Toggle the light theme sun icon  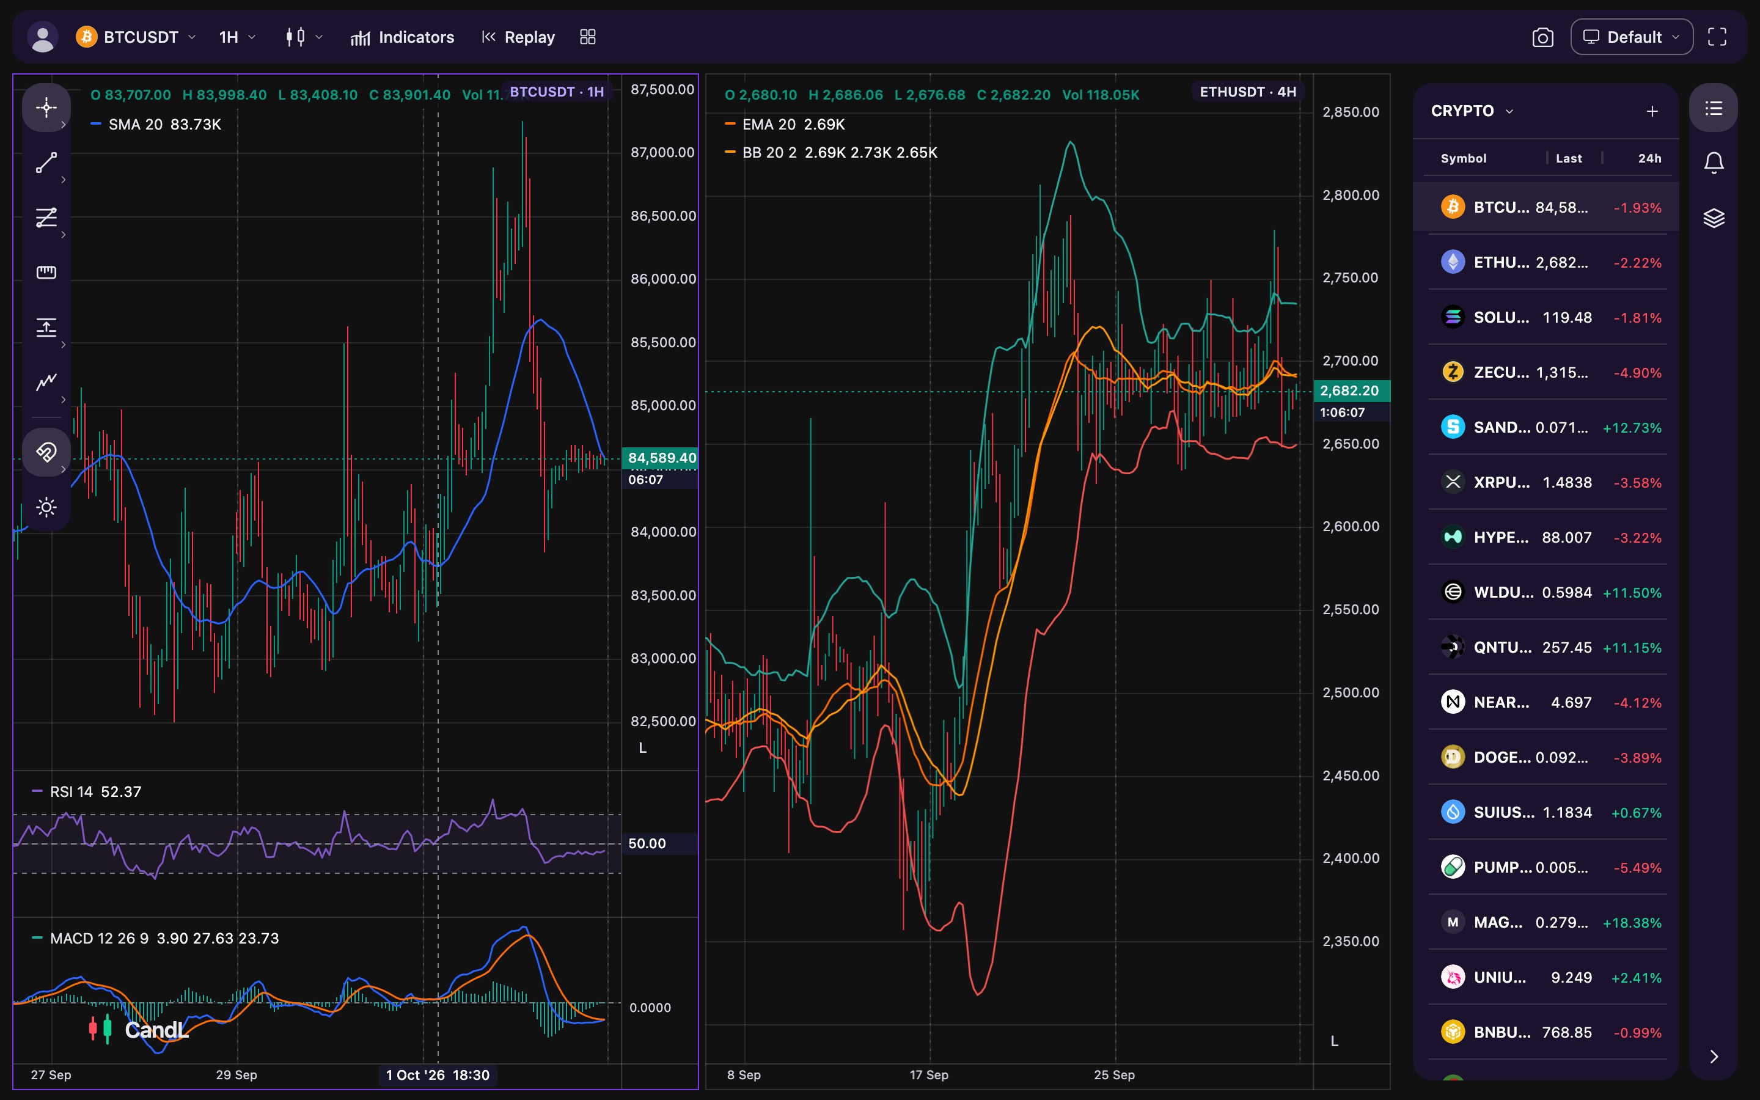click(46, 507)
